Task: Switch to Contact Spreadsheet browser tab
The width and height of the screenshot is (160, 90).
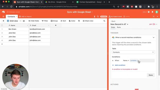Action: coord(90,2)
